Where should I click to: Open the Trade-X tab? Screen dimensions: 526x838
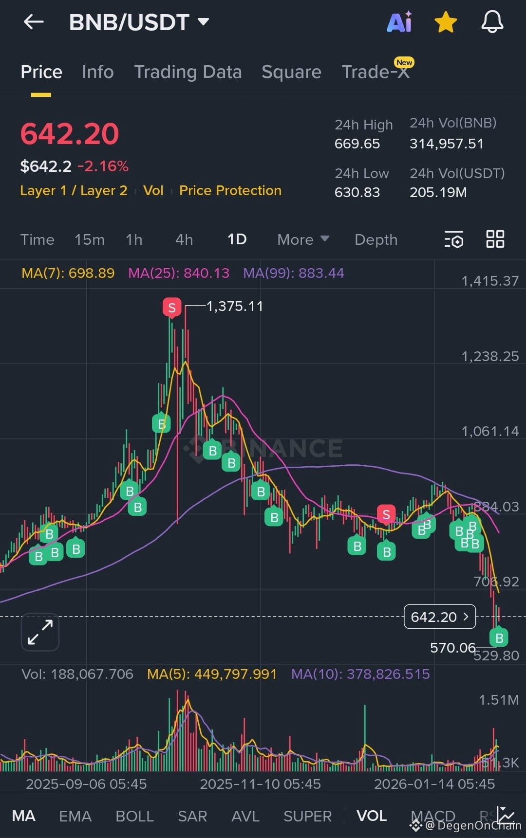pyautogui.click(x=376, y=72)
